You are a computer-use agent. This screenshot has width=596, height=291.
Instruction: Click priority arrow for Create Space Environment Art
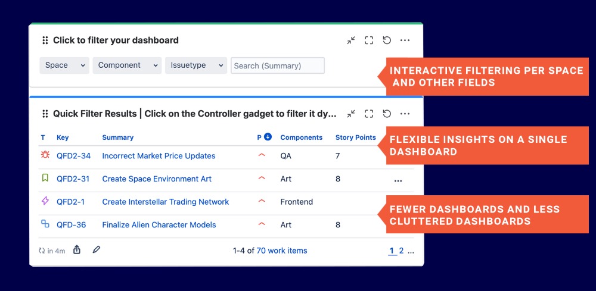click(262, 178)
